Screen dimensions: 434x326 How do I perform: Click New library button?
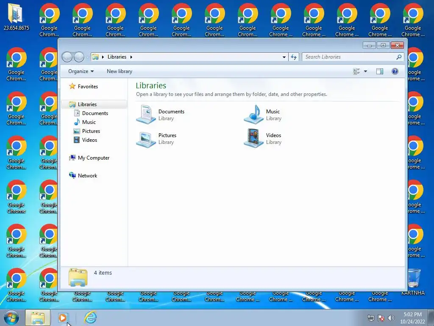click(120, 71)
